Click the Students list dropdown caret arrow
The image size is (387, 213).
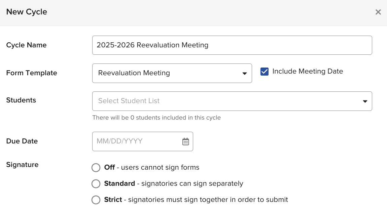click(x=365, y=101)
